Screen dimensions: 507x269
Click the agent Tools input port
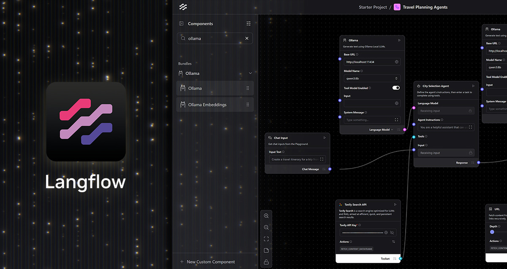coord(414,137)
